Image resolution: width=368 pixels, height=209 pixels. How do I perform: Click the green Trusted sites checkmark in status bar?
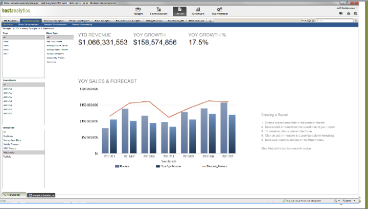[x=284, y=201]
